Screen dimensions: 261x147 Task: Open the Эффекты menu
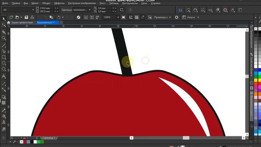(59, 3)
